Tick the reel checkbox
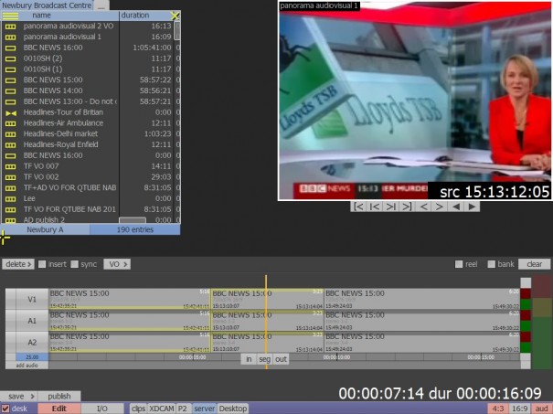 (x=460, y=264)
